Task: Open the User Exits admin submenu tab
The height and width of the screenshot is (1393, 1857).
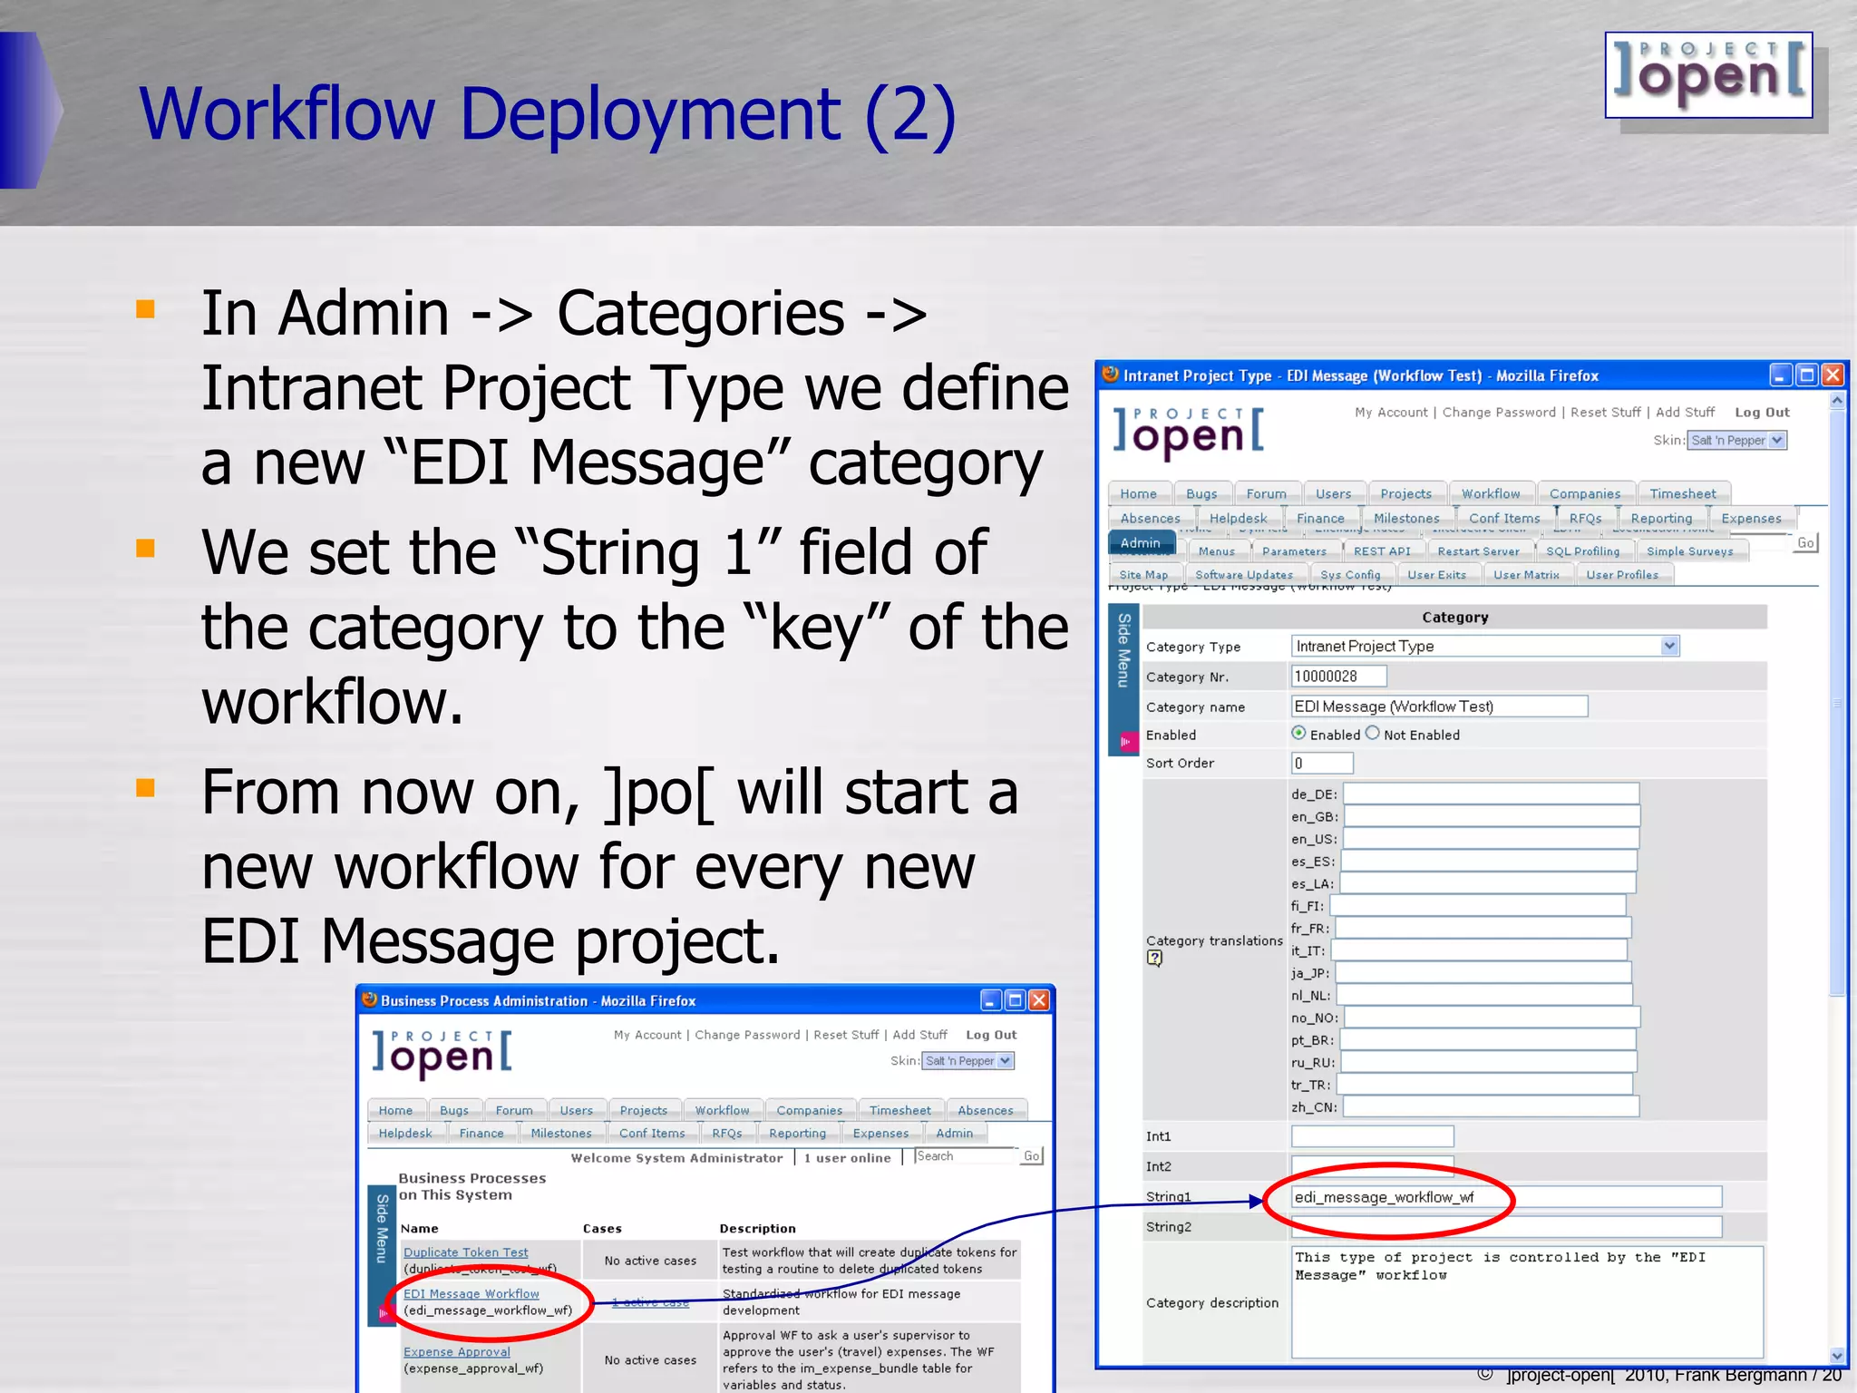Action: click(1436, 574)
